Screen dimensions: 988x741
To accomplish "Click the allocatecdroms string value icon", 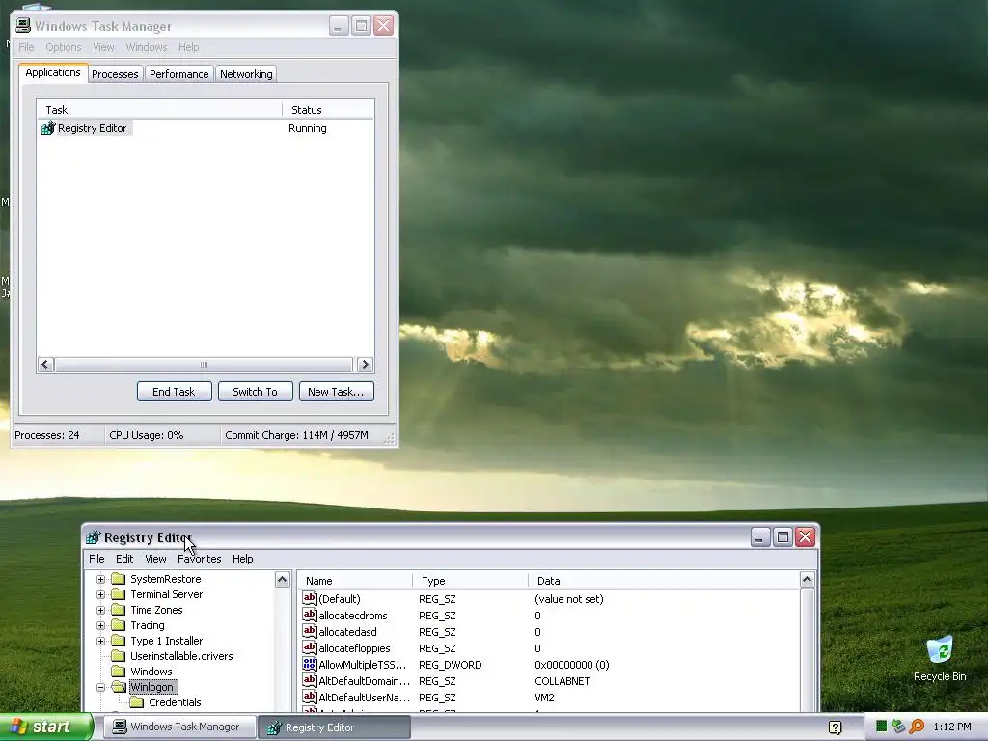I will (x=310, y=615).
